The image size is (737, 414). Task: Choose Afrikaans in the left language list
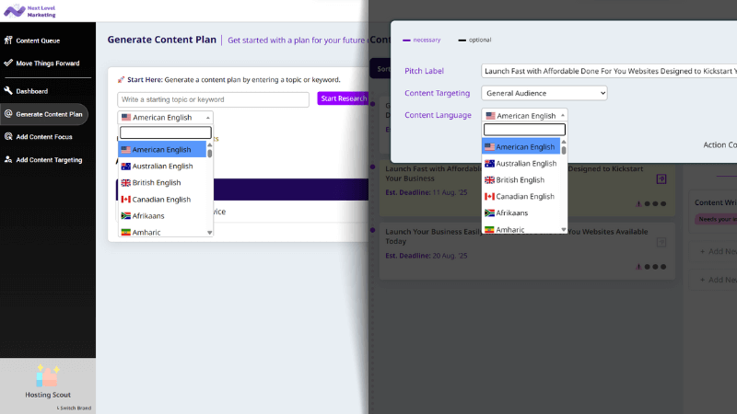click(150, 215)
